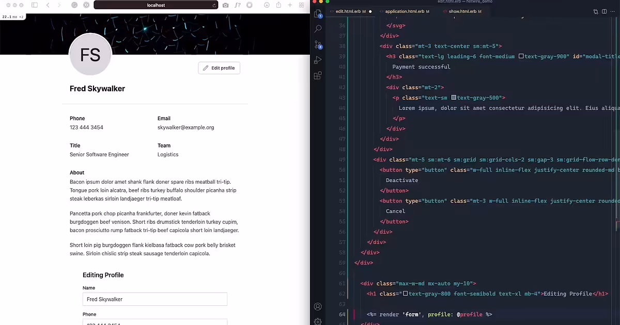Click the text-gray-500 color swatch

(454, 98)
